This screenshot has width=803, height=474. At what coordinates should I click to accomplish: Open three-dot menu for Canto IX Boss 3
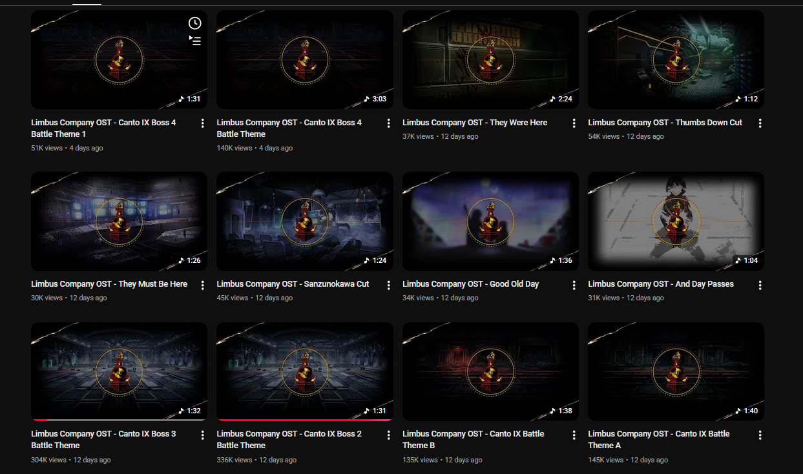coord(203,435)
